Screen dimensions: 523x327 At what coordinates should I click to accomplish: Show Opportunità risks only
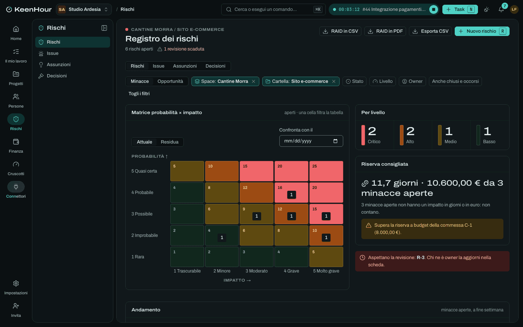coord(170,81)
